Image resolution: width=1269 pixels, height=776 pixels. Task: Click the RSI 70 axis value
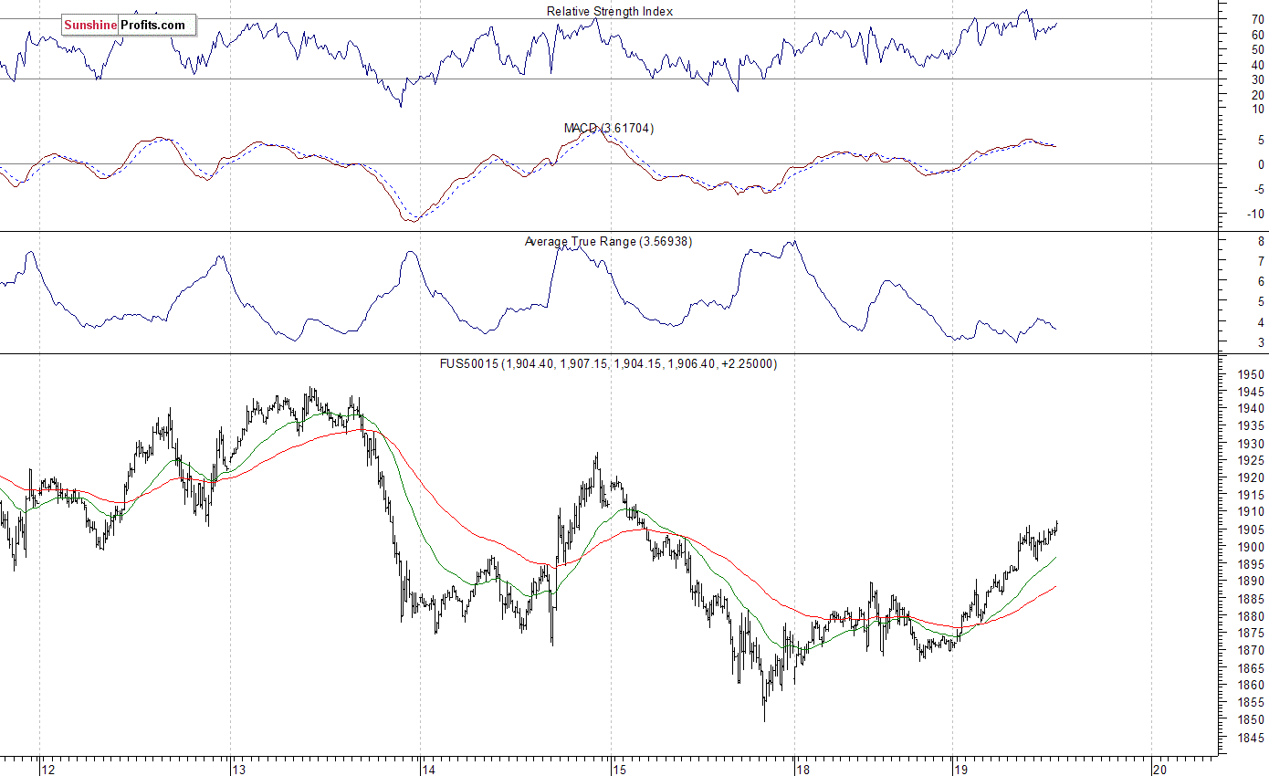[1258, 19]
